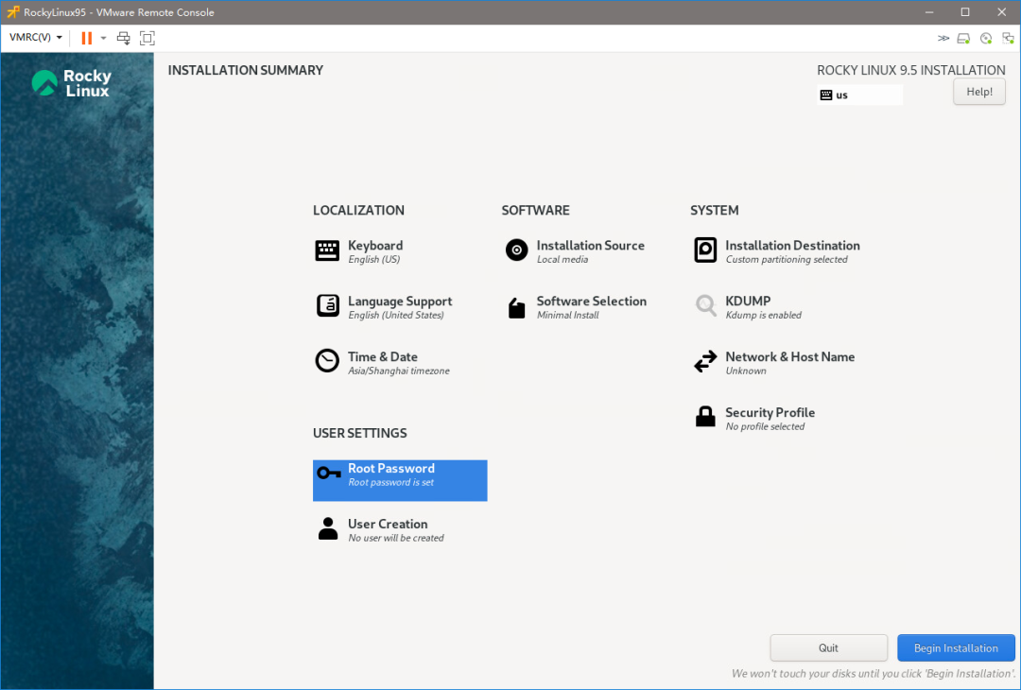Screen dimensions: 1021x690
Task: Enter full screen mode via toolbar icon
Action: pos(147,39)
